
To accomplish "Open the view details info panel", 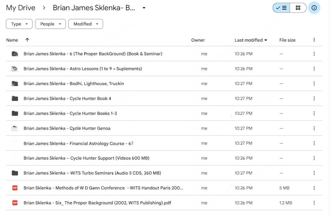I will (x=314, y=8).
